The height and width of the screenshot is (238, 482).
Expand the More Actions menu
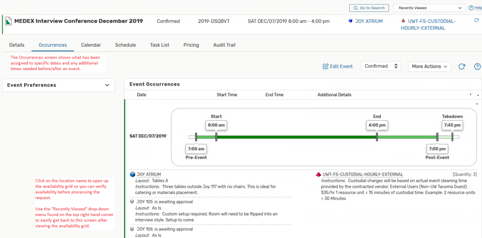429,67
